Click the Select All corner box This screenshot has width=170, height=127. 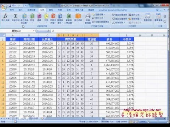[x=3, y=35]
